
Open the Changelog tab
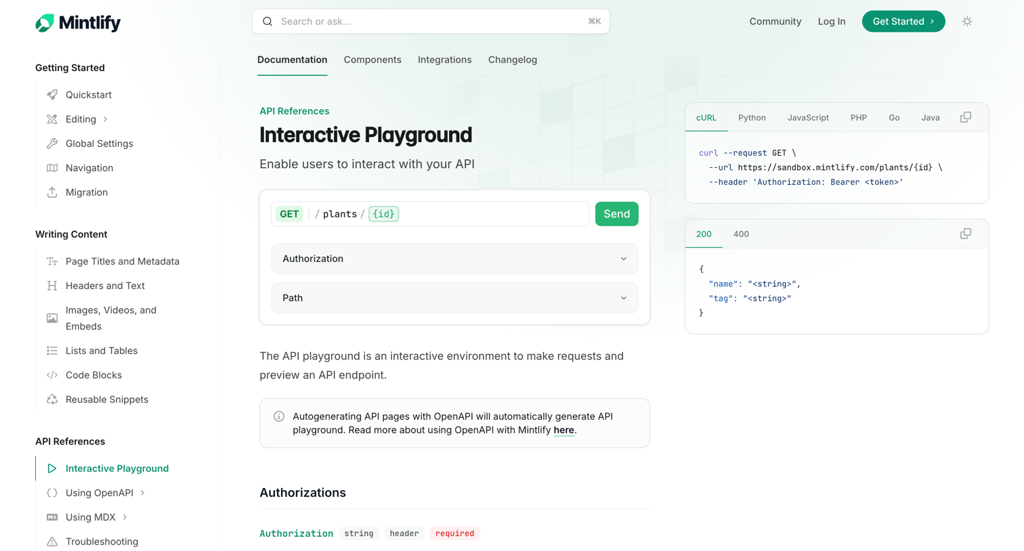pyautogui.click(x=513, y=60)
